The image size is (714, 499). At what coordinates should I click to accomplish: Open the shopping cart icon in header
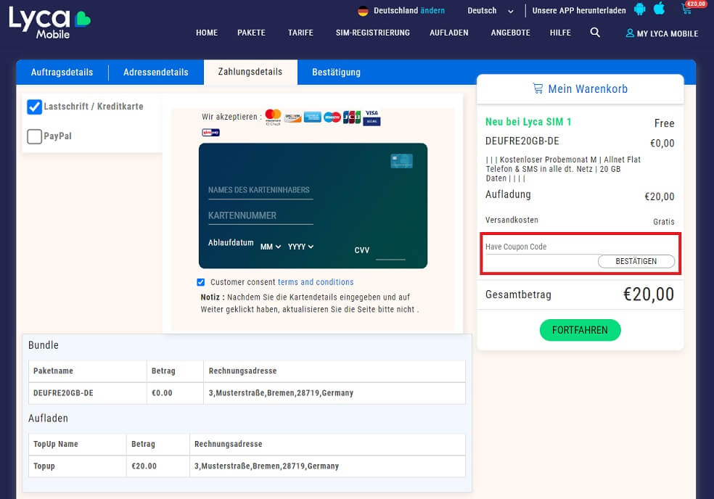(686, 9)
